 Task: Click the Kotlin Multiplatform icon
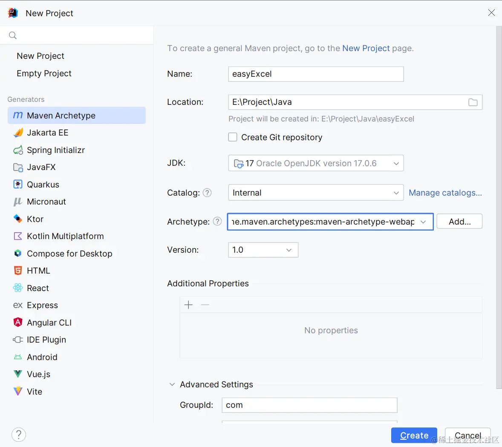click(x=18, y=236)
